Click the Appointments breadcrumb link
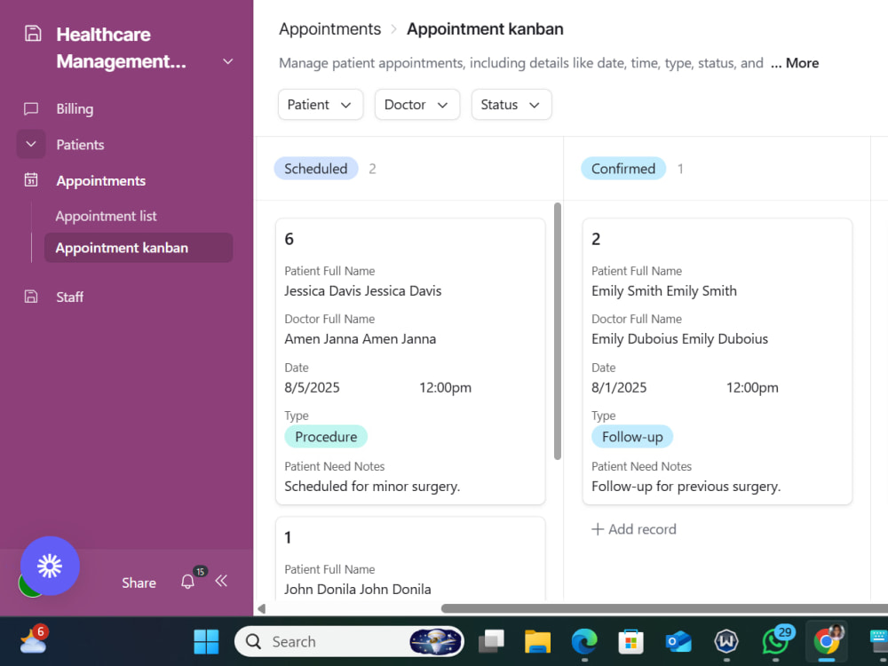 point(330,29)
